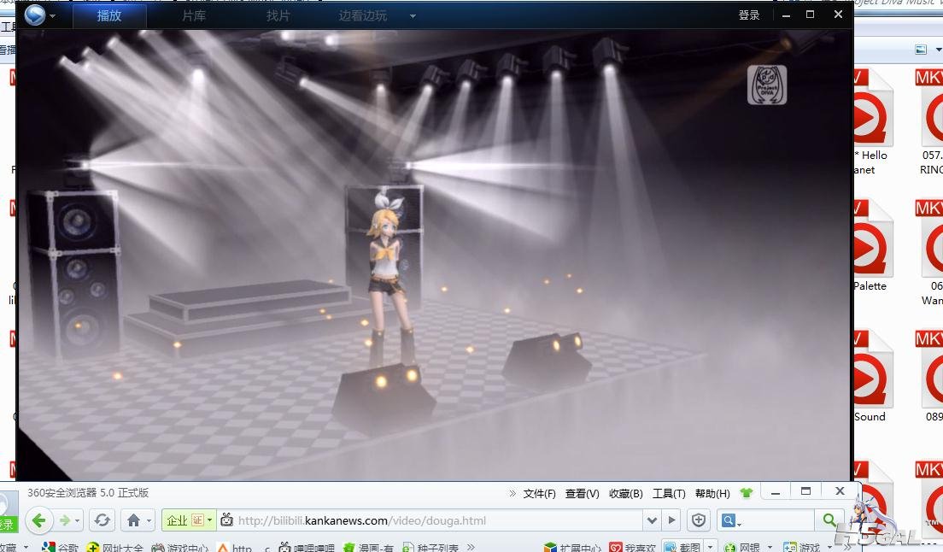
Task: Click the 登录 login button in player
Action: (x=749, y=15)
